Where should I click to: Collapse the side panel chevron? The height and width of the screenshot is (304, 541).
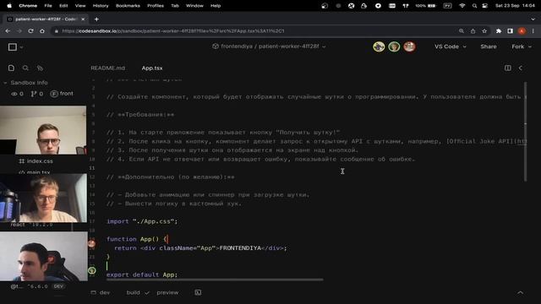point(521,68)
